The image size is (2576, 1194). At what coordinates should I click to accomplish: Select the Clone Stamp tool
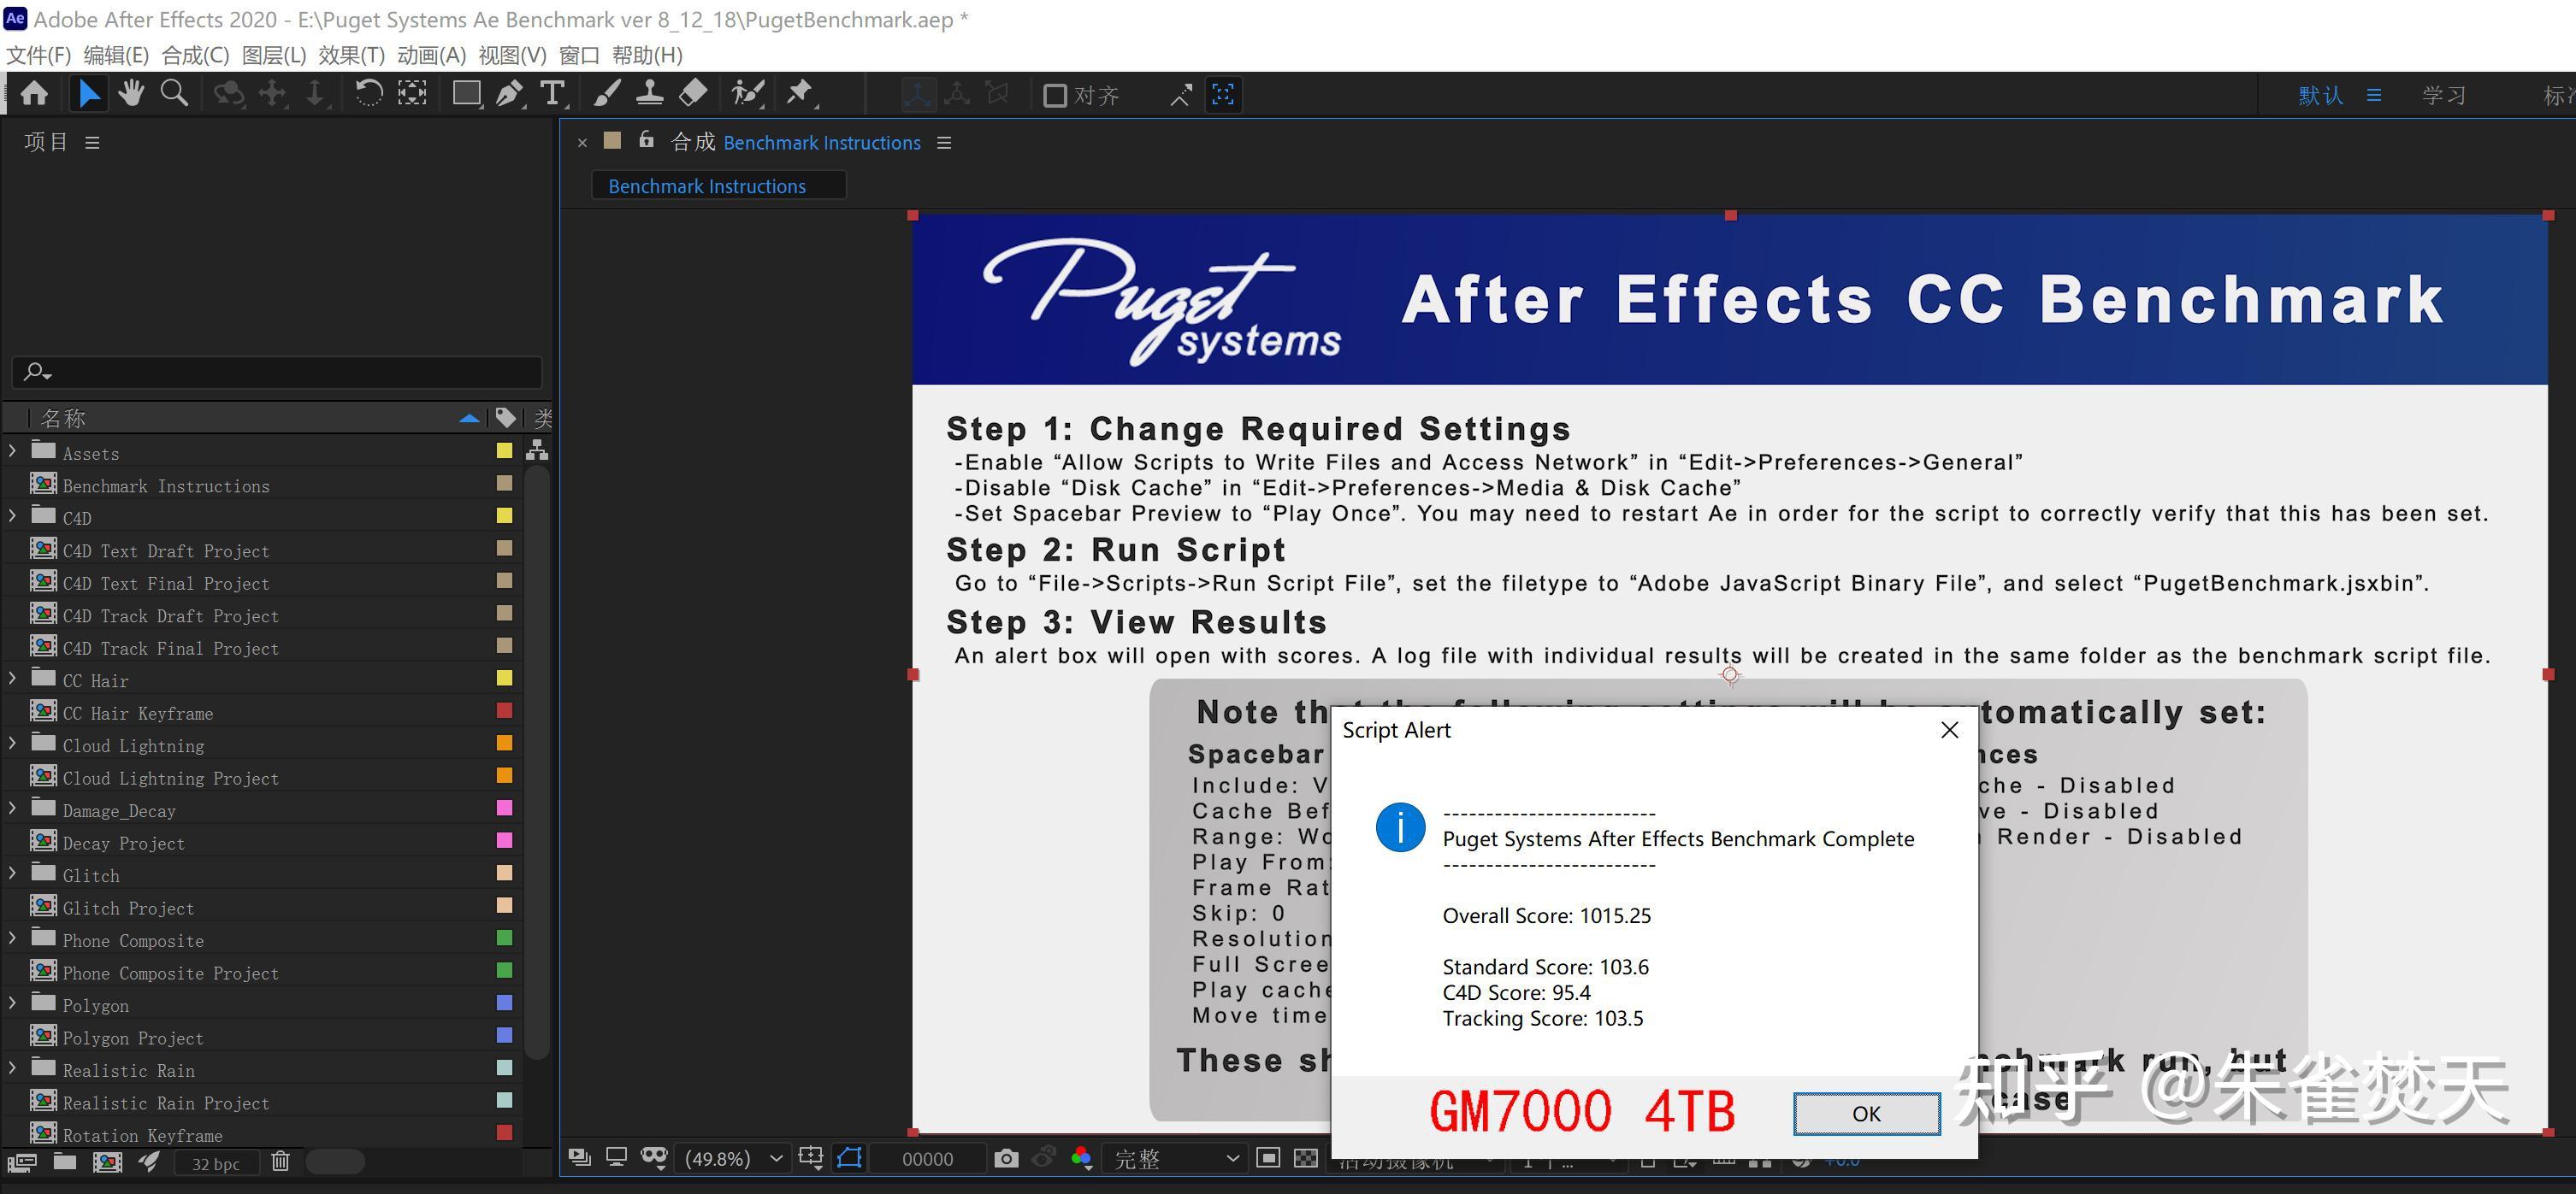(650, 94)
